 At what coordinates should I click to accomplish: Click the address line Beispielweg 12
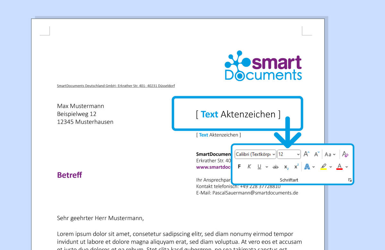tap(77, 114)
